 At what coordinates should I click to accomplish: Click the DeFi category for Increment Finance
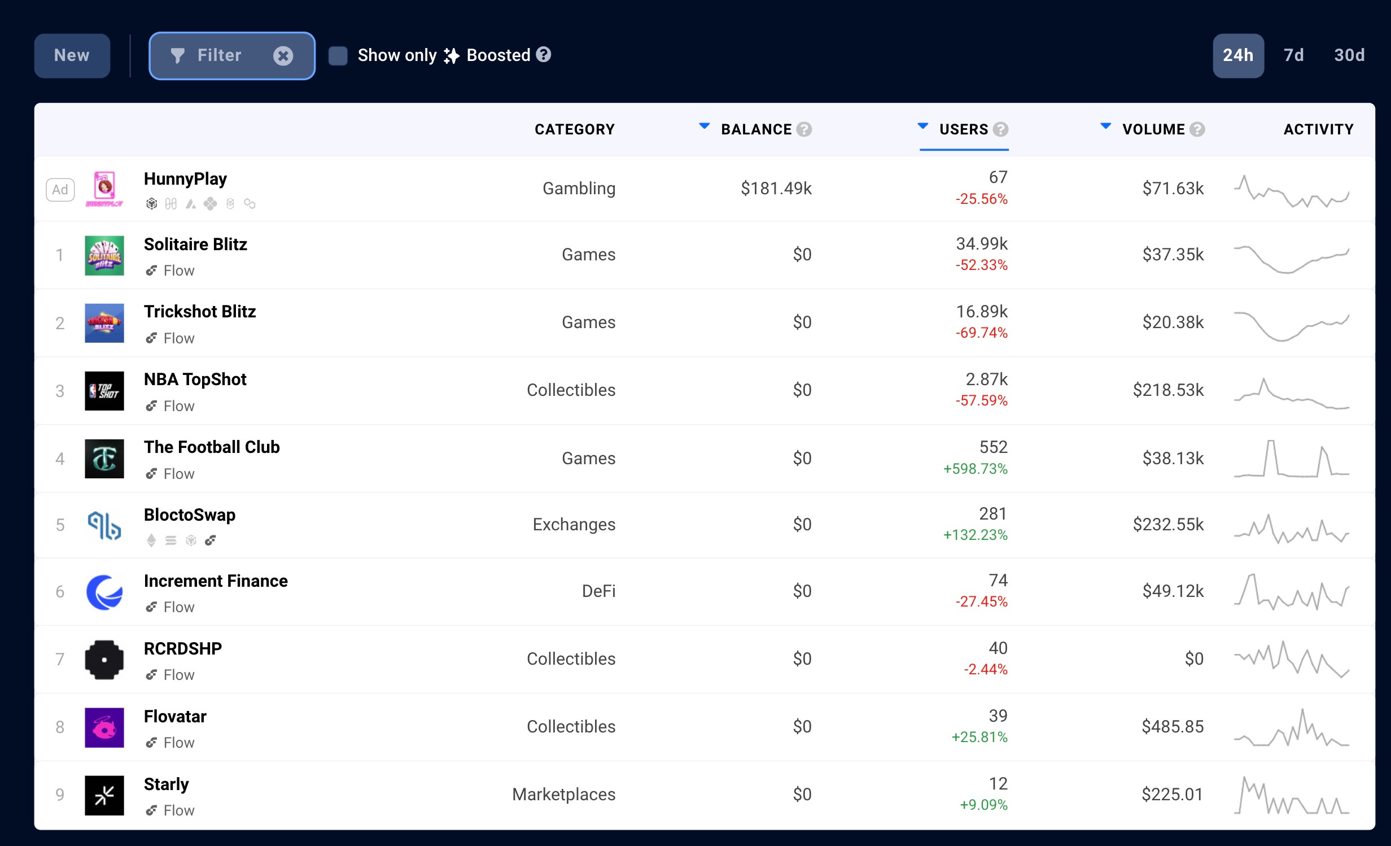[x=598, y=591]
